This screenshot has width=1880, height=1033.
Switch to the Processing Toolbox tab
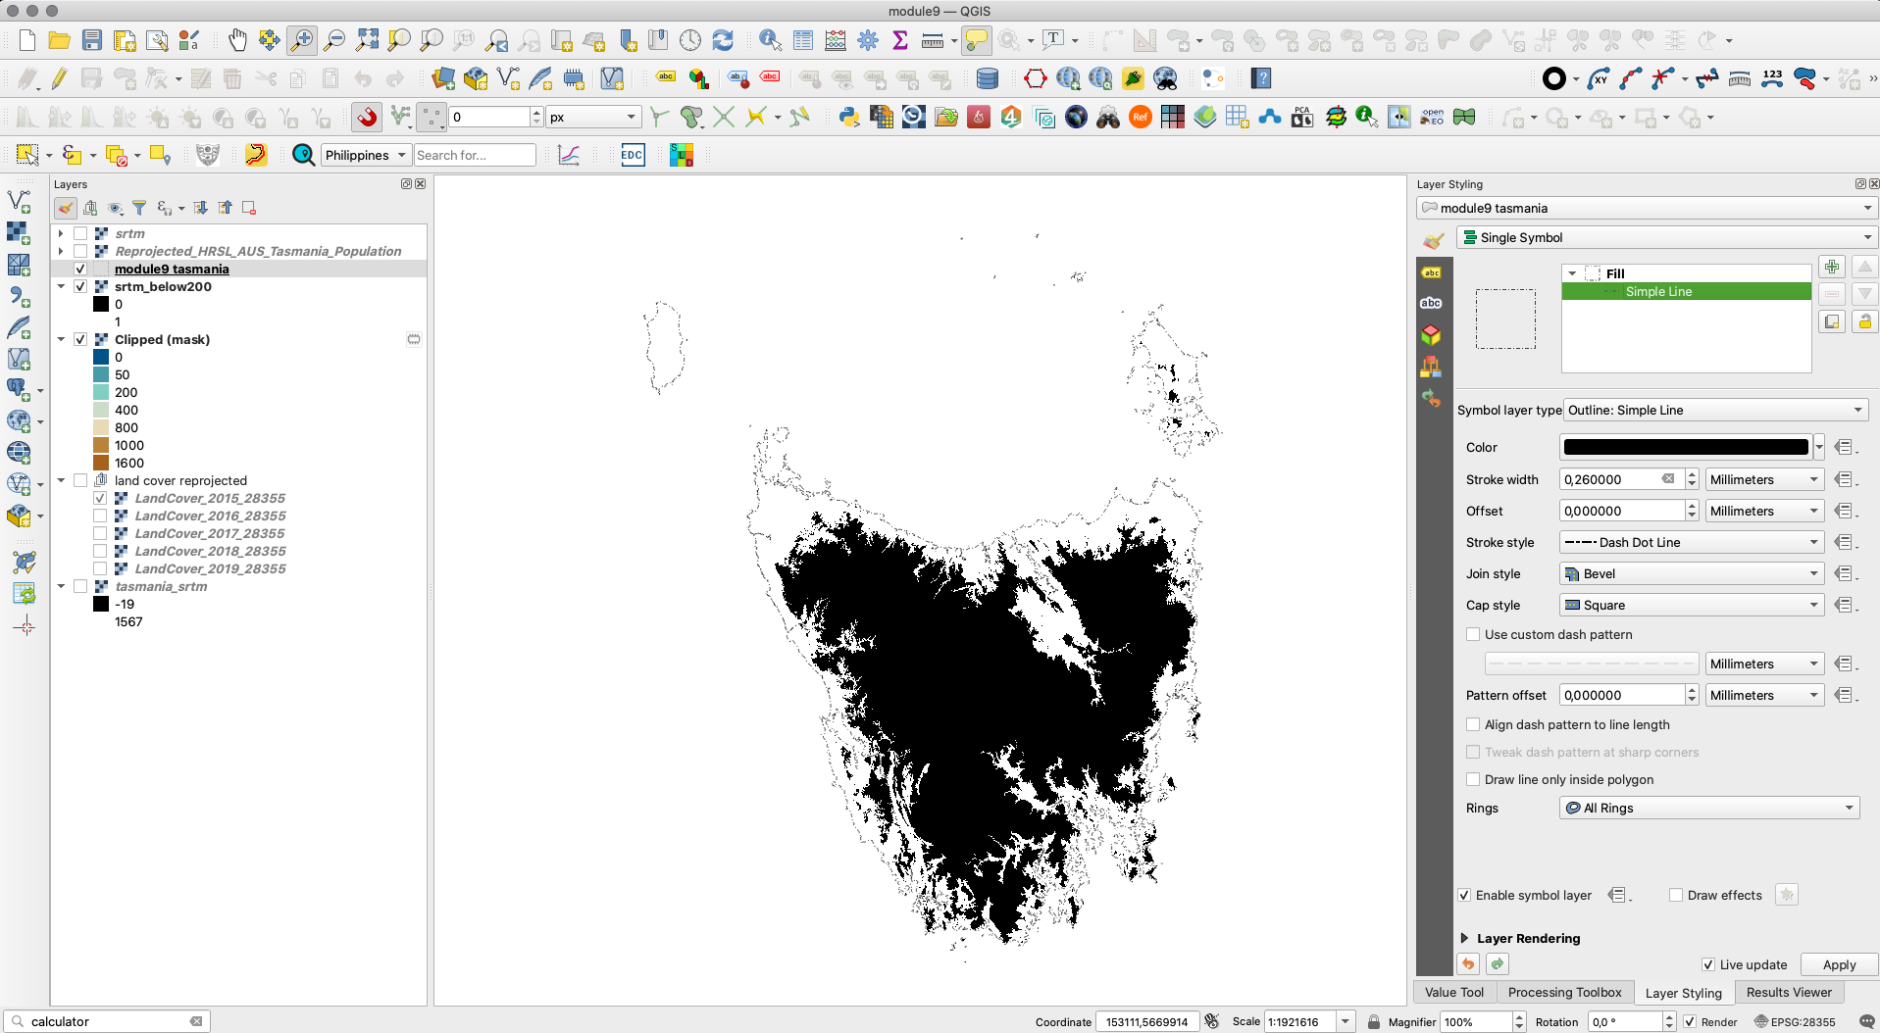tap(1564, 992)
